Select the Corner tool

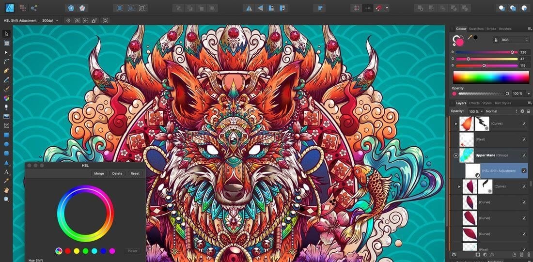click(6, 62)
